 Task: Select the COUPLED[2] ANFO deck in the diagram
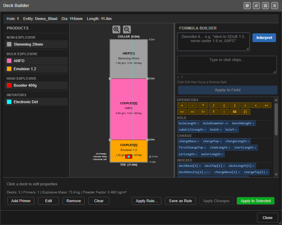[129, 109]
